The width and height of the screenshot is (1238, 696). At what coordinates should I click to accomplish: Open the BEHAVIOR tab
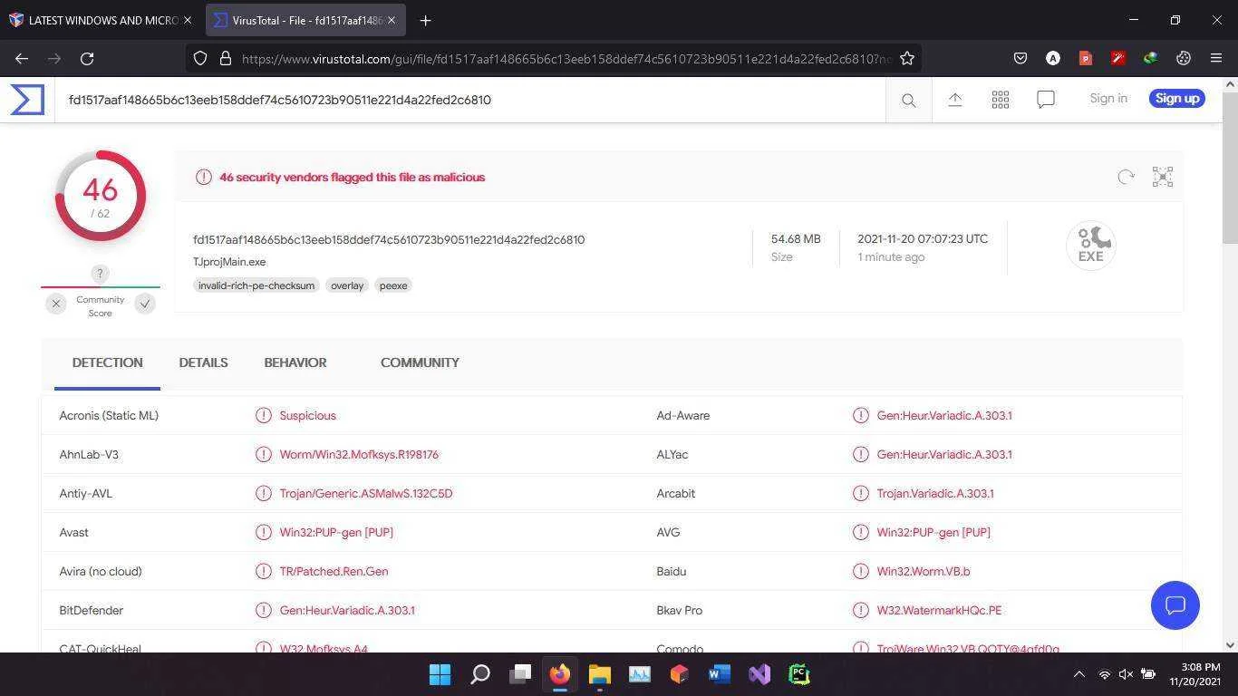(x=295, y=362)
